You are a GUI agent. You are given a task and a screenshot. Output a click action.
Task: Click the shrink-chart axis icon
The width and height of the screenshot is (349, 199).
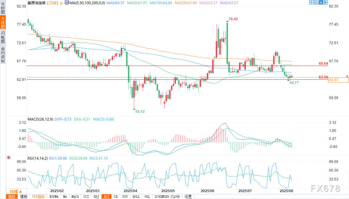click(316, 2)
